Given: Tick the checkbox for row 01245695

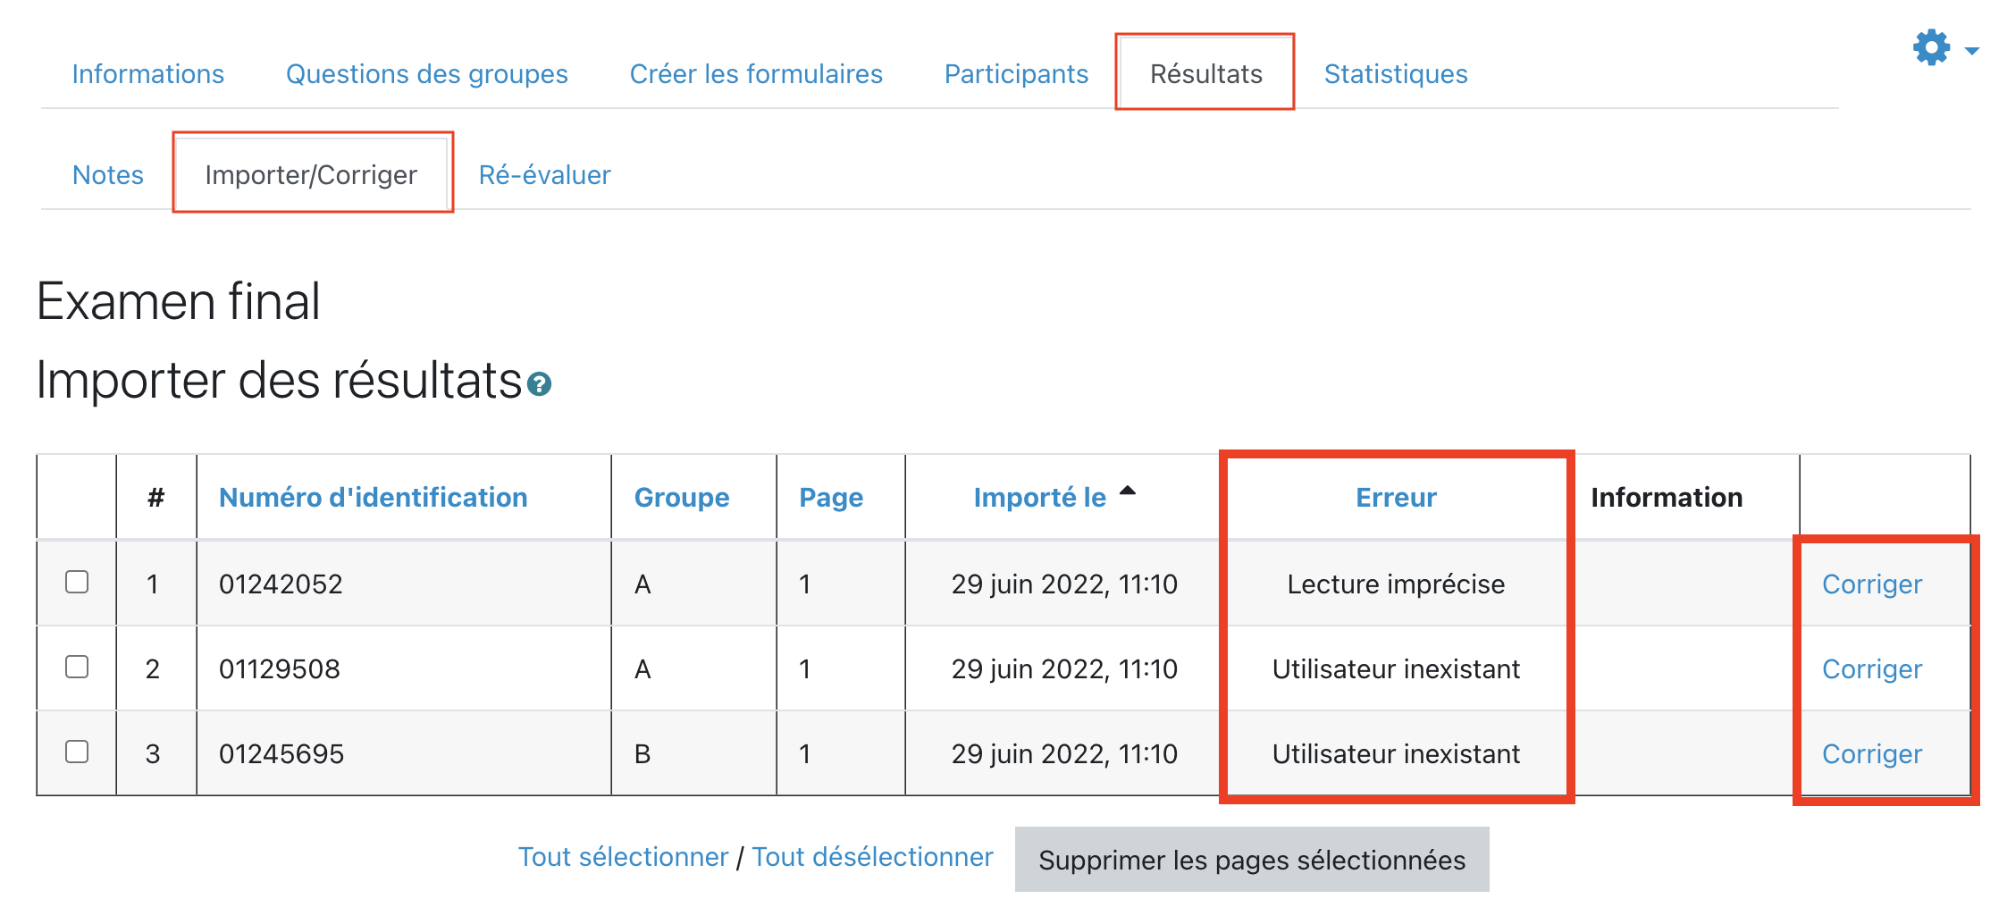Looking at the screenshot, I should click(77, 752).
